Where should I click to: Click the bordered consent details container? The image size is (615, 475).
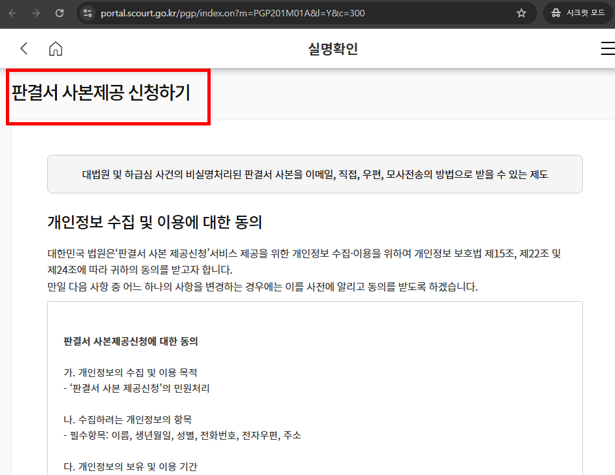click(314, 392)
